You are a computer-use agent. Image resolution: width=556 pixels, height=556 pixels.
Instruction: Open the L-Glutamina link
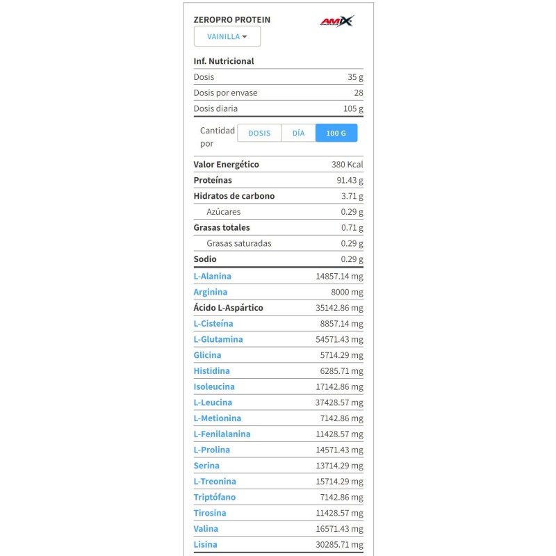(218, 339)
